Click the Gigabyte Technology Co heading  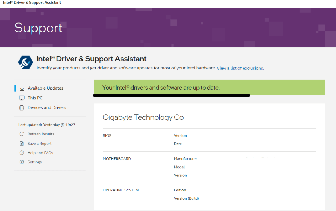(x=143, y=117)
